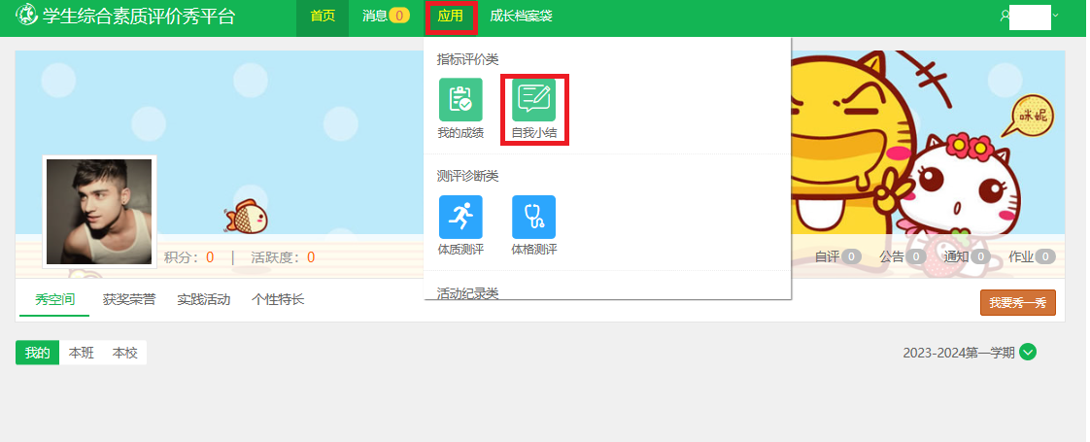This screenshot has width=1090, height=442.
Task: Click the 2023-2024第一学期 text
Action: tap(959, 353)
